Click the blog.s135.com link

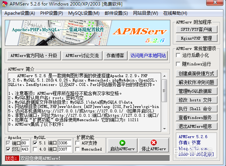193,148
